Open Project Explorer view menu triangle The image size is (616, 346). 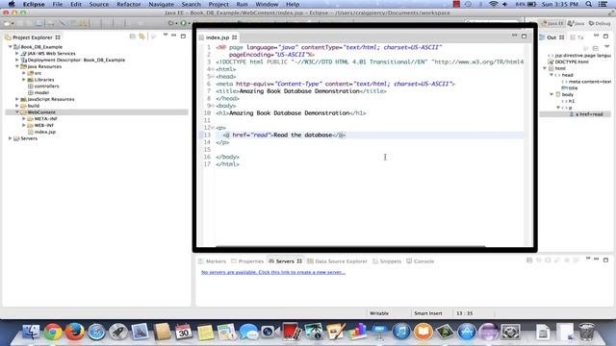coord(166,36)
